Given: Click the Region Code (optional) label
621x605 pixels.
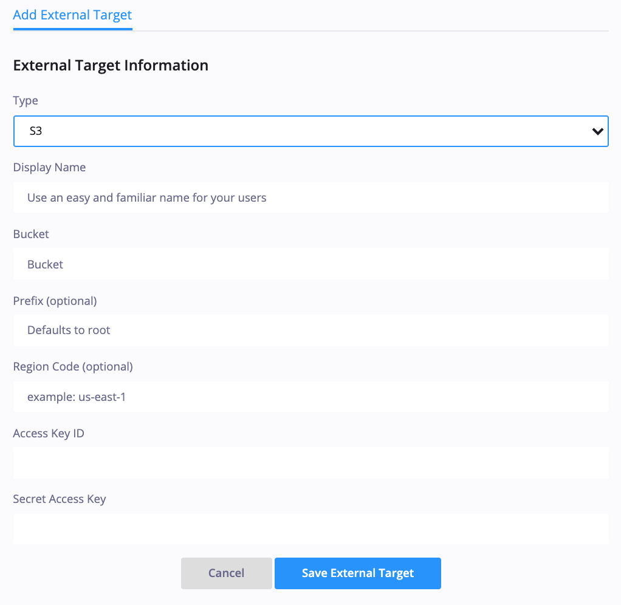Looking at the screenshot, I should click(x=73, y=367).
